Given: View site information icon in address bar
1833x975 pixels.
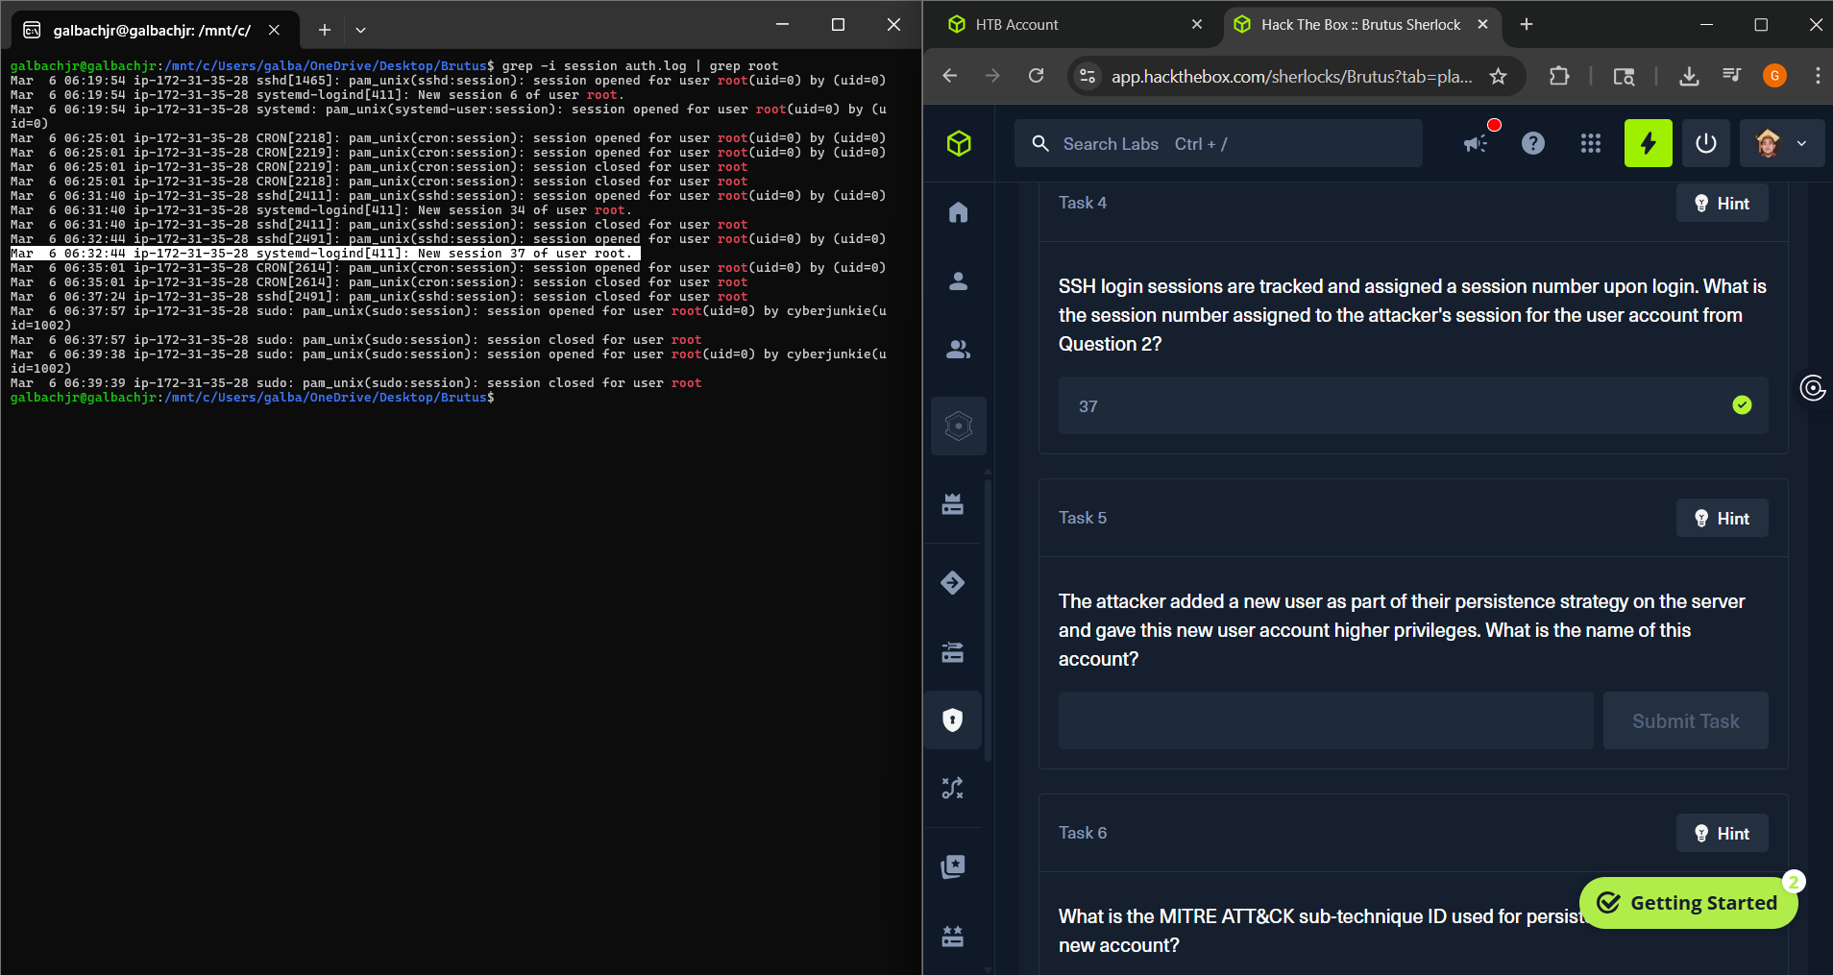Looking at the screenshot, I should [1088, 76].
